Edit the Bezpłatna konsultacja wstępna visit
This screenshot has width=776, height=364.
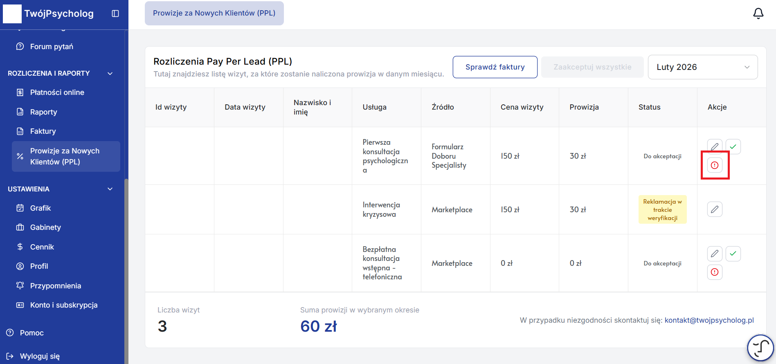714,254
